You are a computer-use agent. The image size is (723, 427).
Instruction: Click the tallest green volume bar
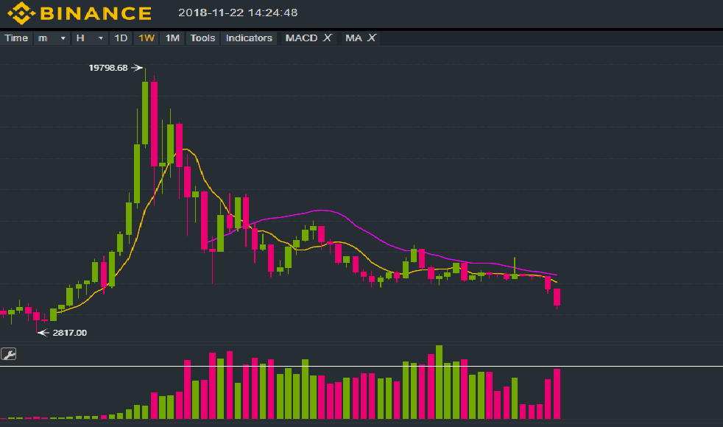click(x=439, y=382)
